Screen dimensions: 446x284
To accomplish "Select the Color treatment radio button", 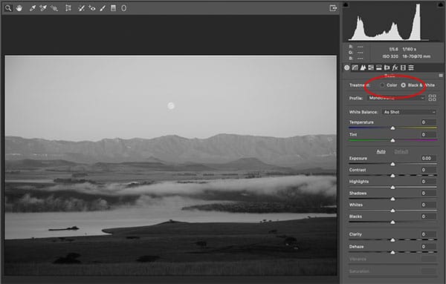I will tap(382, 85).
